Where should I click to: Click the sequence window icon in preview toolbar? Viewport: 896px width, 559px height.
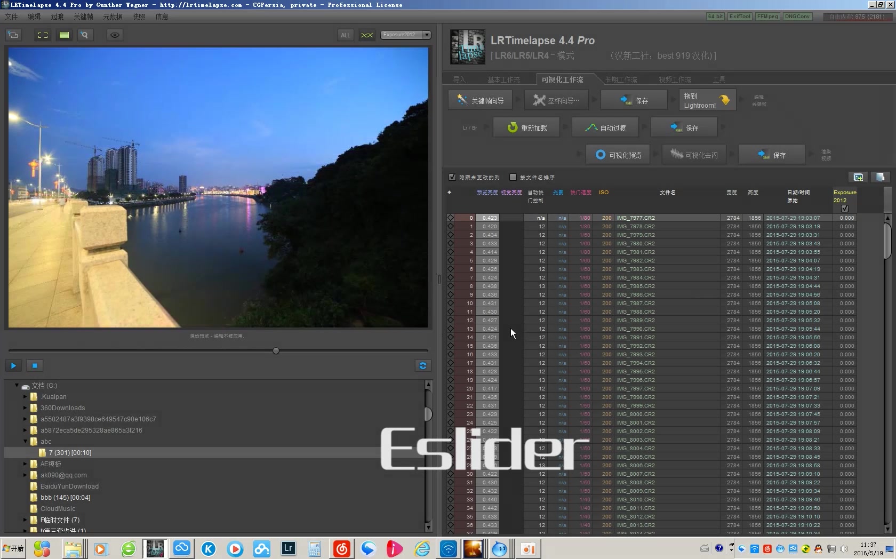click(13, 35)
